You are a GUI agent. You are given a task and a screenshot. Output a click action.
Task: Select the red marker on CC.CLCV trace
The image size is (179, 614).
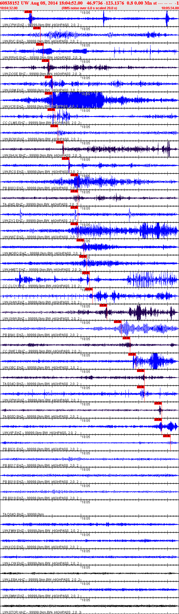click(86, 273)
